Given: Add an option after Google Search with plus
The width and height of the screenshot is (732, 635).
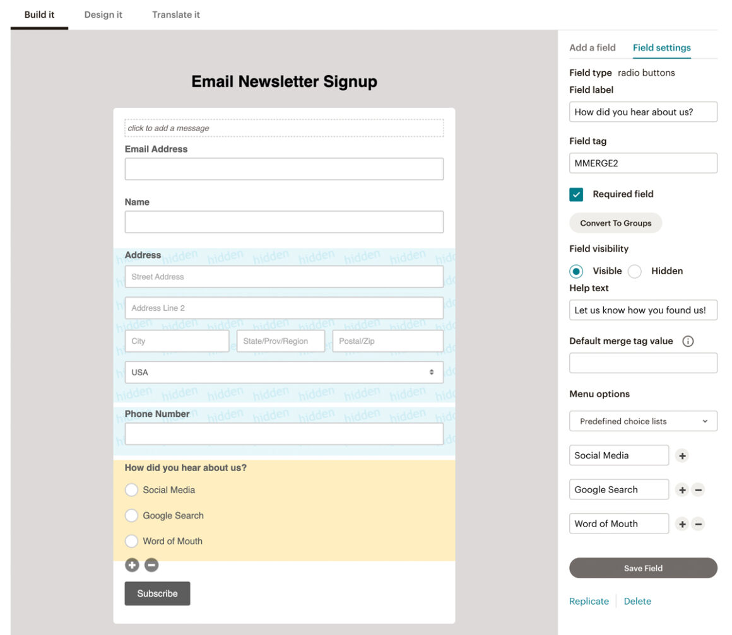Looking at the screenshot, I should click(x=682, y=489).
